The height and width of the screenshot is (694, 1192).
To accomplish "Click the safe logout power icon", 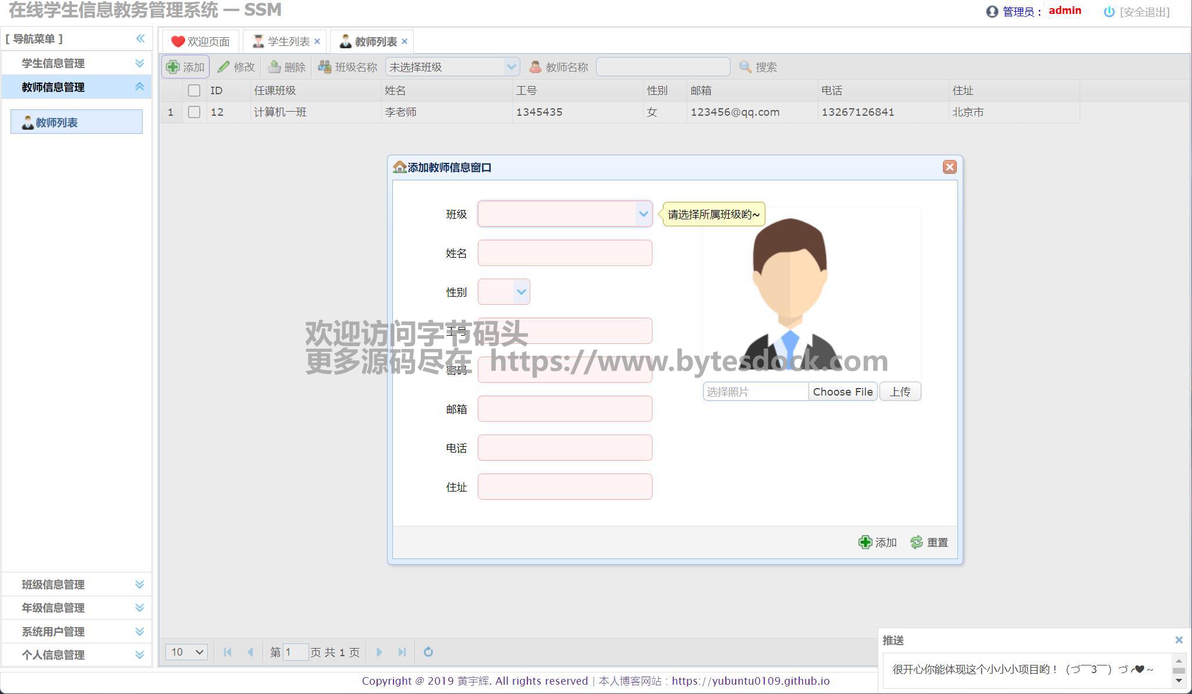I will click(x=1109, y=12).
